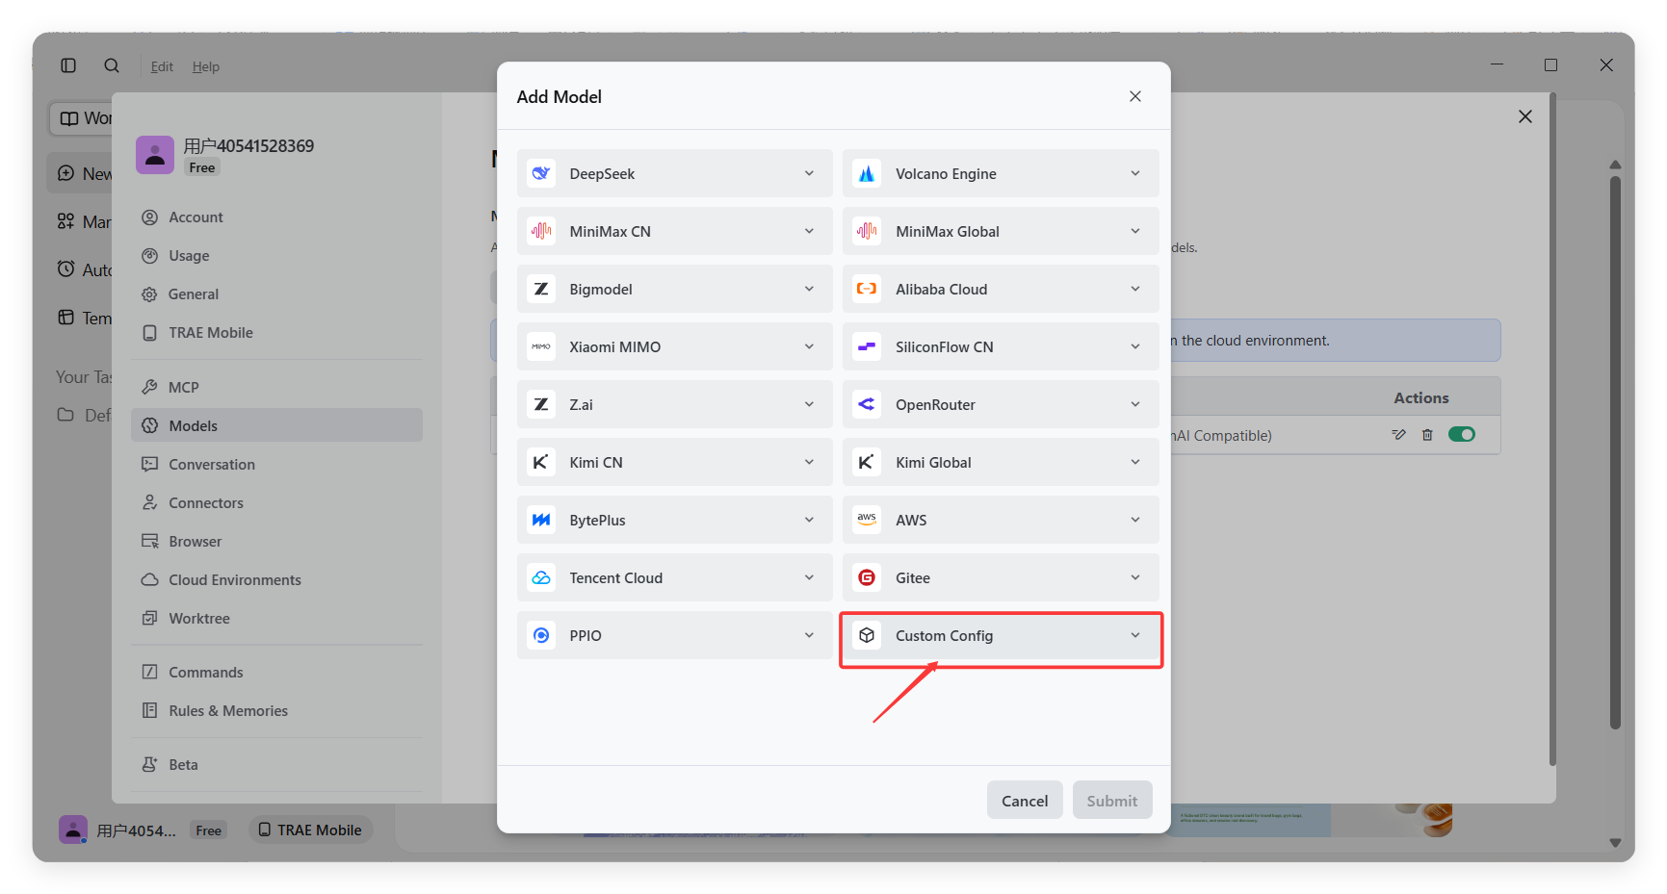Click the Kimi CN logo icon

541,462
